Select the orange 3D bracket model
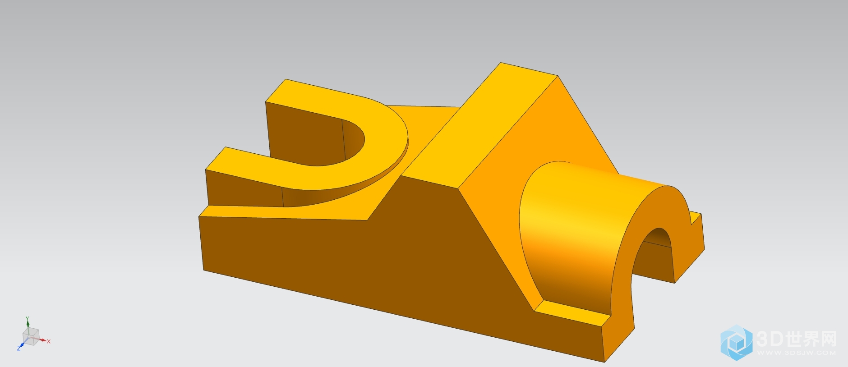The image size is (848, 367). (451, 212)
